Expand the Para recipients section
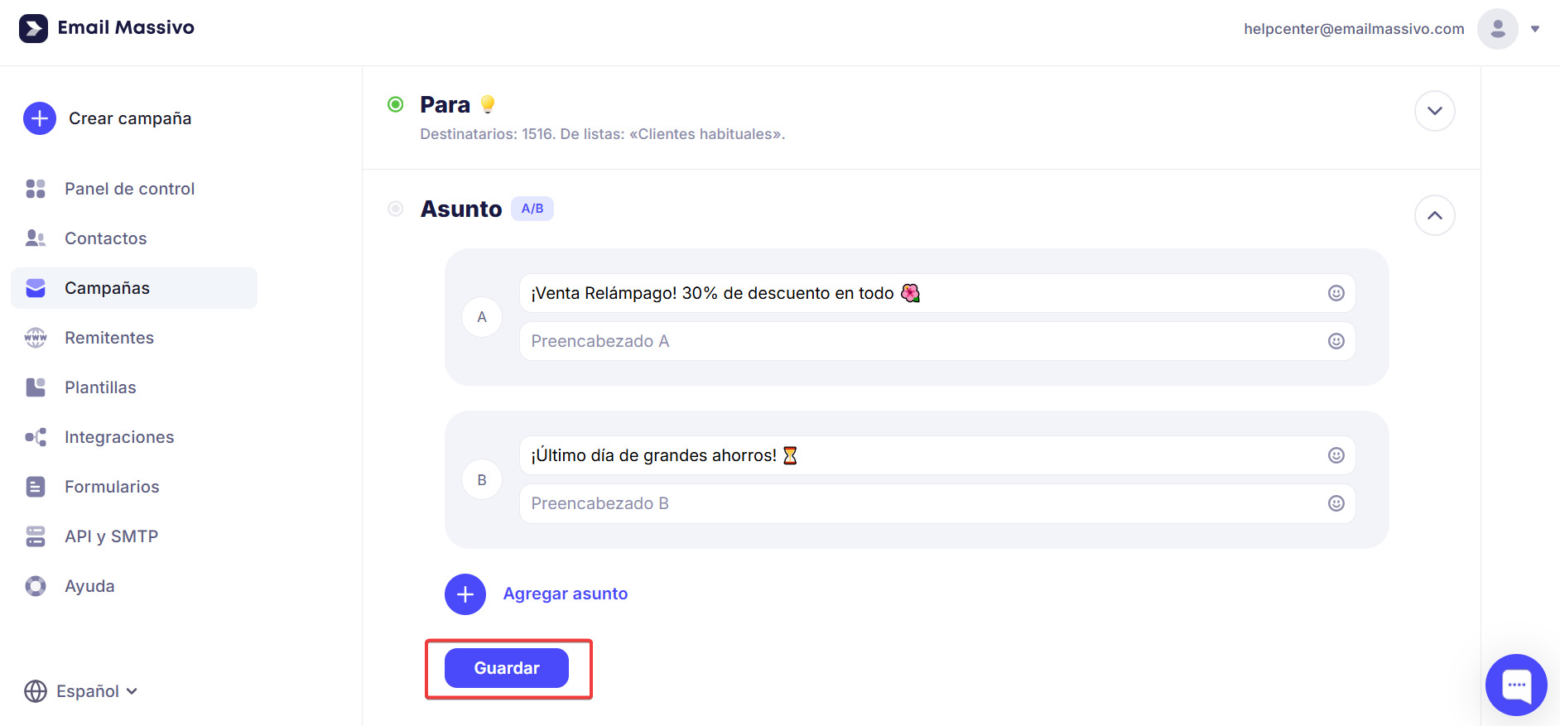 [x=1435, y=110]
